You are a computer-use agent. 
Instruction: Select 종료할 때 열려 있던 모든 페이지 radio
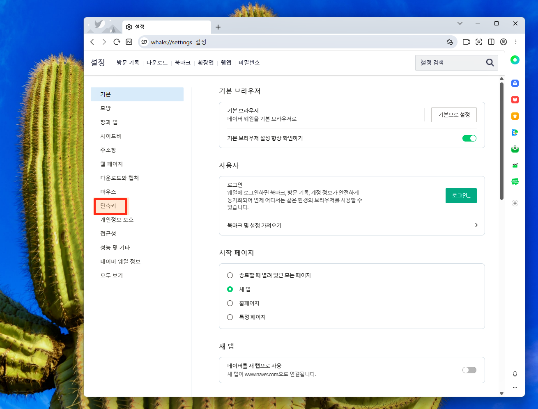pos(230,275)
